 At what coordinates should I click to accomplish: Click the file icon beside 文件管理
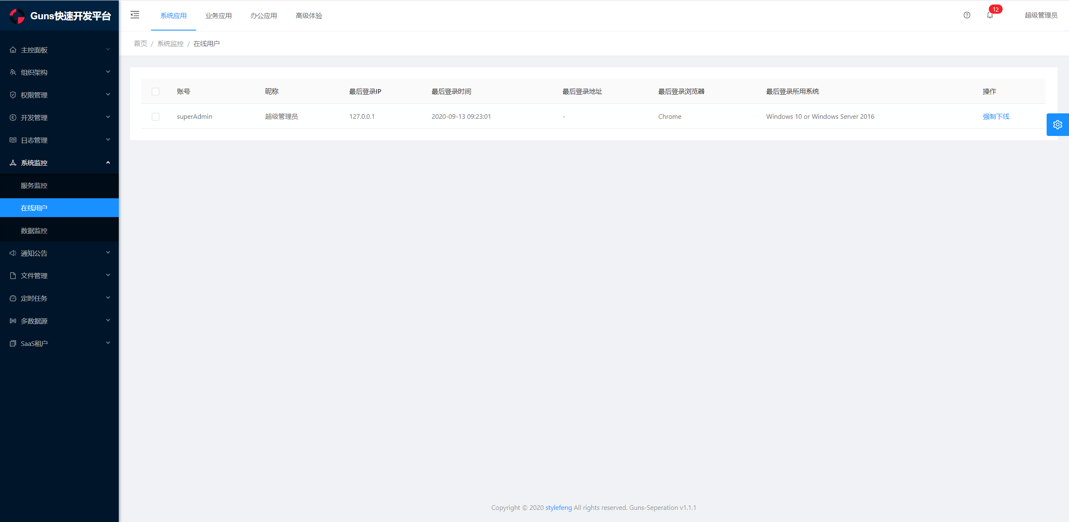[13, 276]
